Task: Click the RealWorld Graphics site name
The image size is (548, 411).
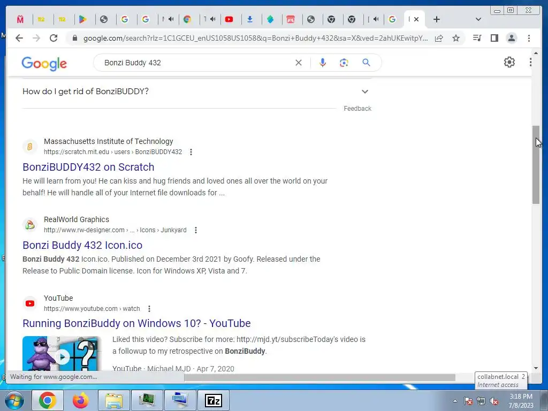Action: pyautogui.click(x=77, y=219)
